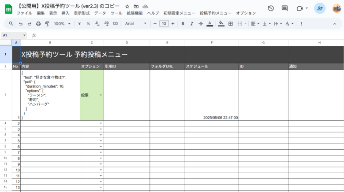
Task: Open the 初期設定メニュー menu
Action: (x=179, y=13)
